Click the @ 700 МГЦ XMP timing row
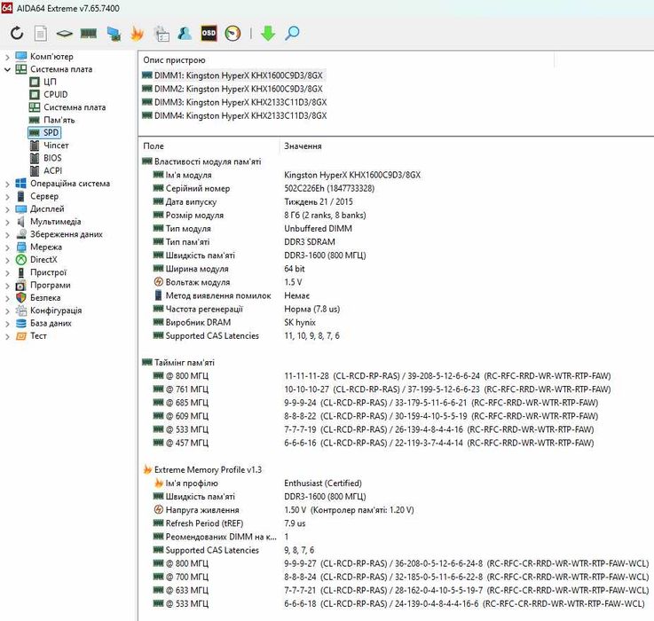Image resolution: width=654 pixels, height=621 pixels. (401, 577)
